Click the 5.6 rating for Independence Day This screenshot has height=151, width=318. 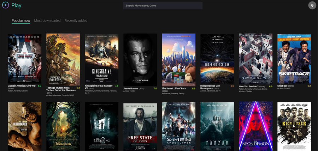click(232, 86)
